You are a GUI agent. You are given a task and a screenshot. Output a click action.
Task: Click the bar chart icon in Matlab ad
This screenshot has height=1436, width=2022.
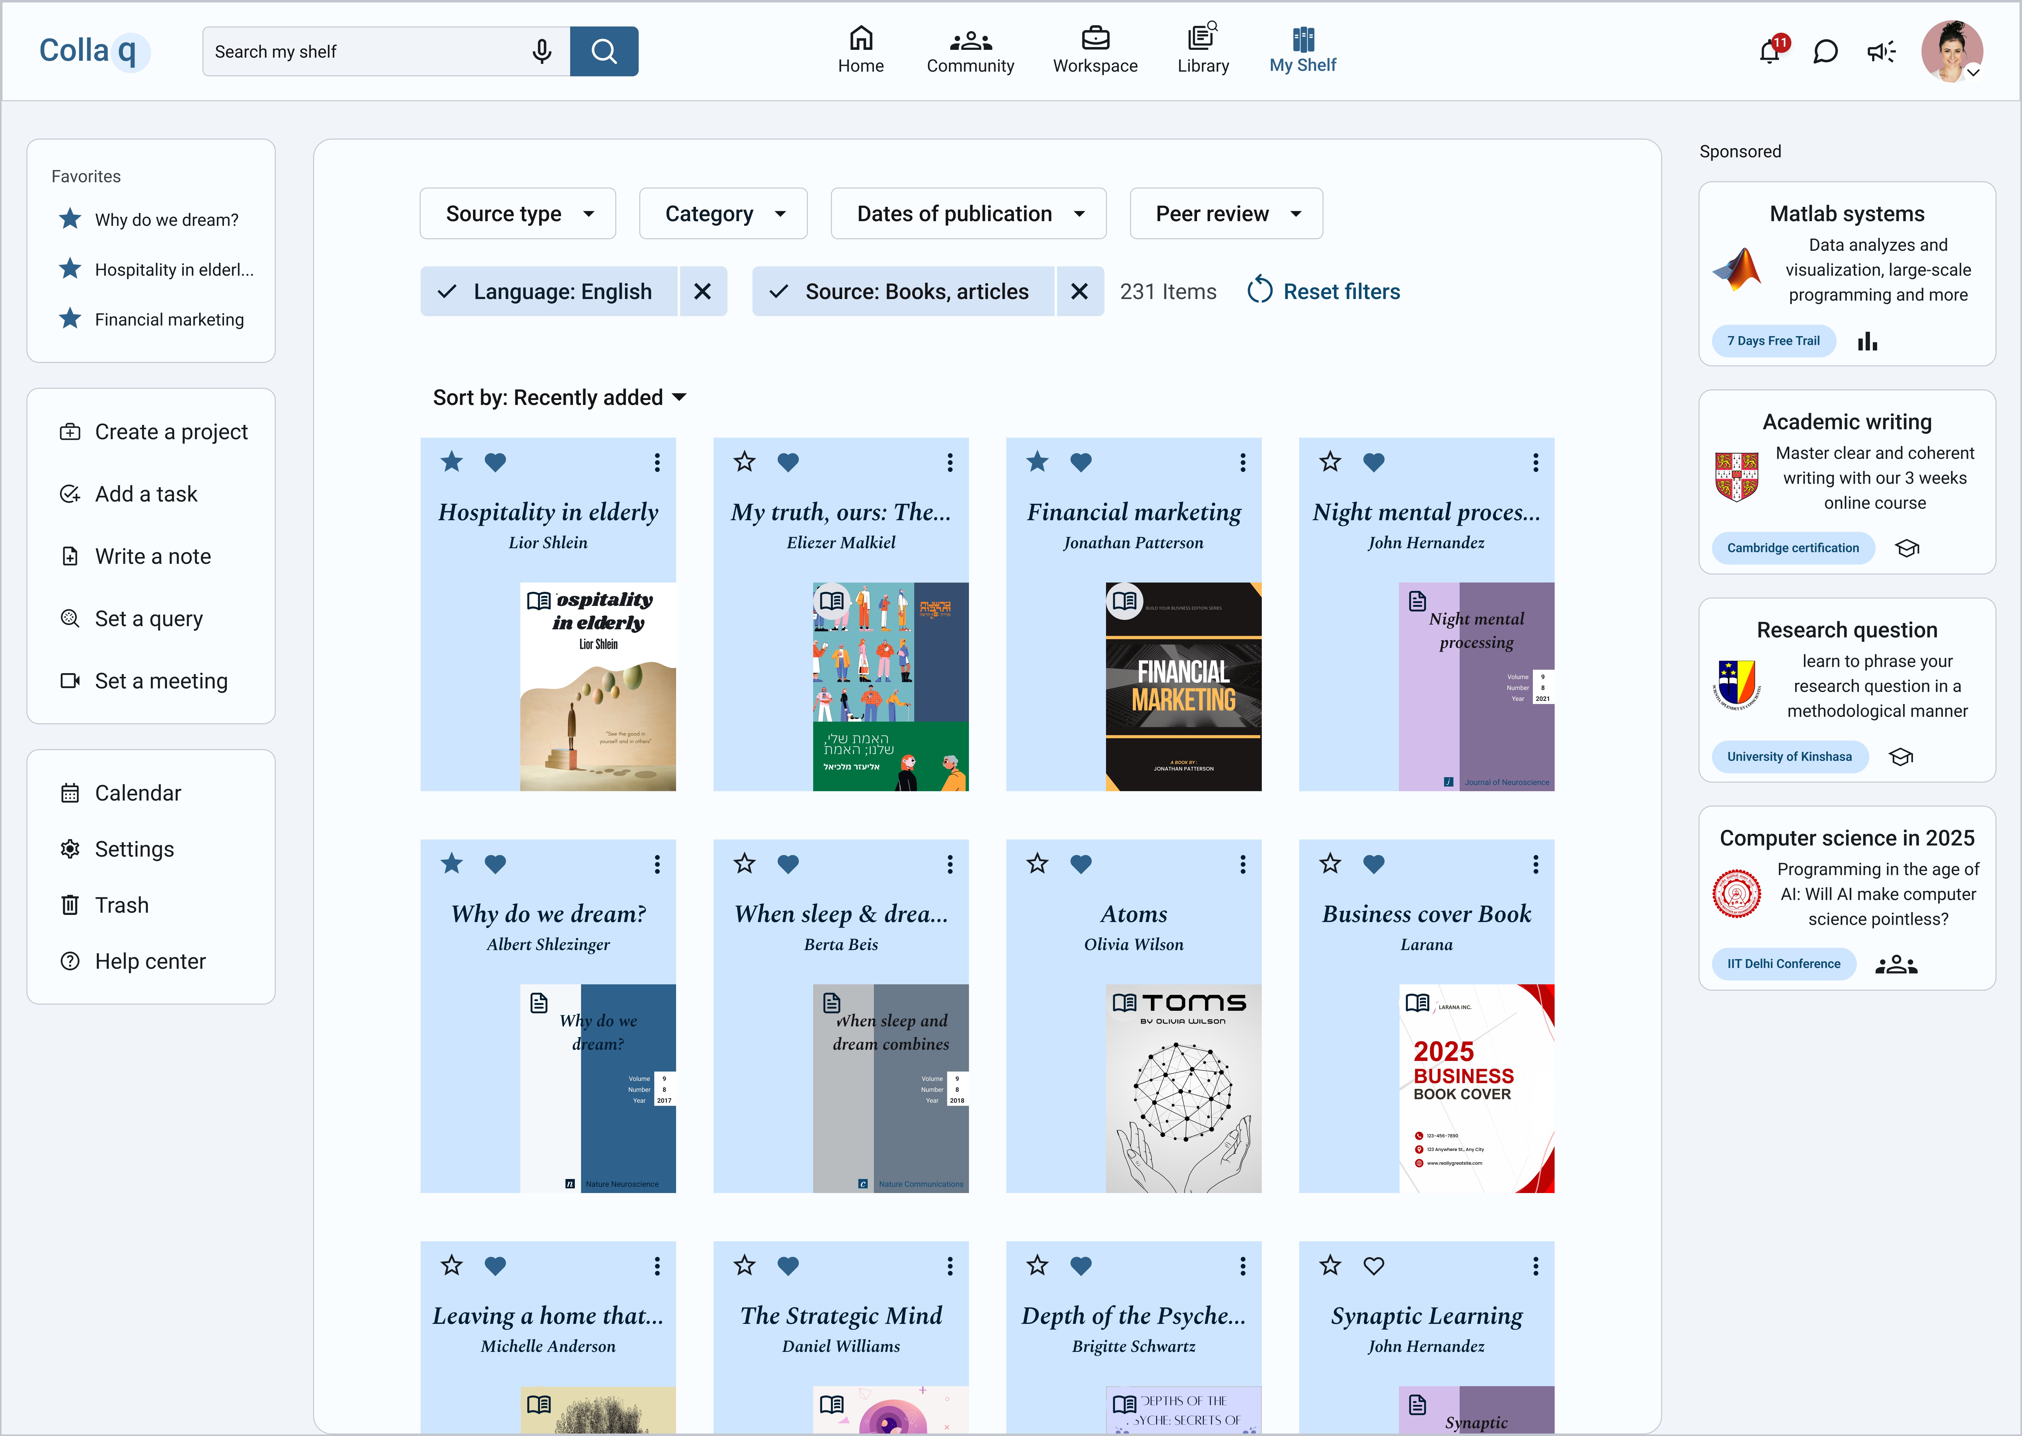tap(1867, 341)
